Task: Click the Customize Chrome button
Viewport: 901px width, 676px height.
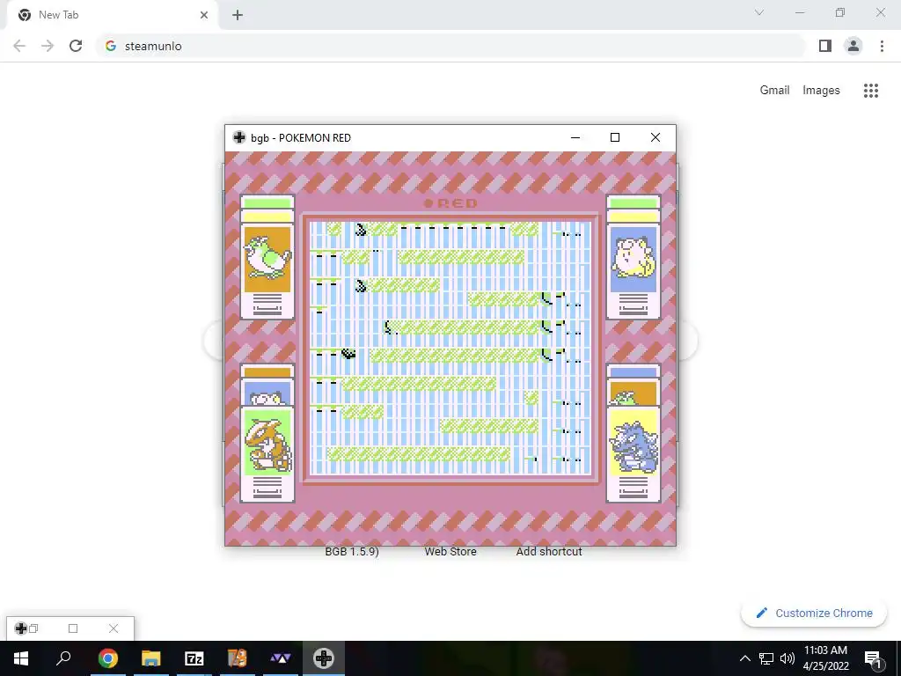Action: click(x=814, y=613)
